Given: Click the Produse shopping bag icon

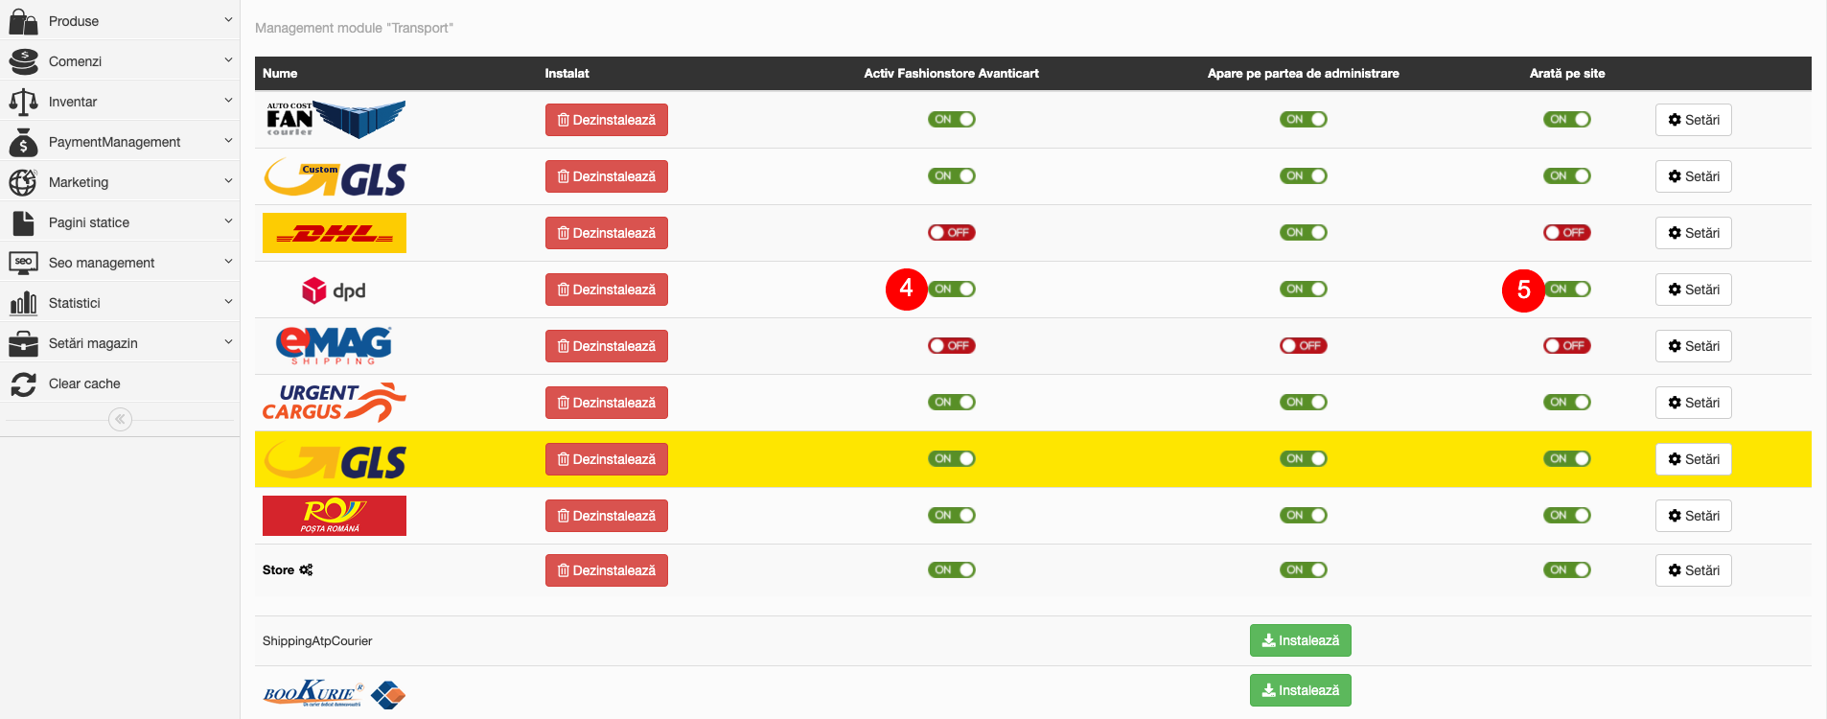Looking at the screenshot, I should (23, 21).
